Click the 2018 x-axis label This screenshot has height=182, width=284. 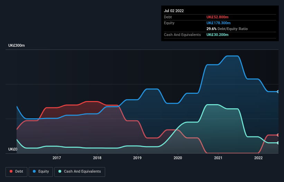[x=97, y=158]
